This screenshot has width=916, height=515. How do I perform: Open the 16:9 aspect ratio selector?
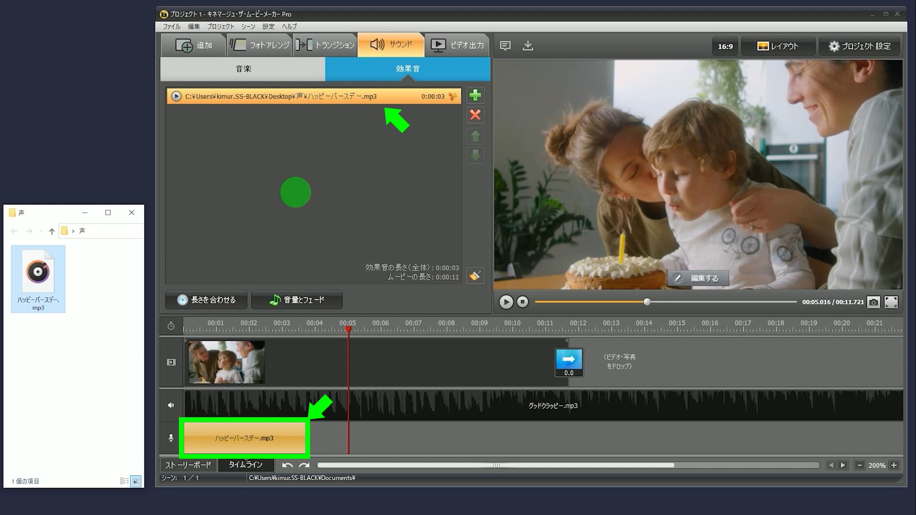[x=725, y=46]
